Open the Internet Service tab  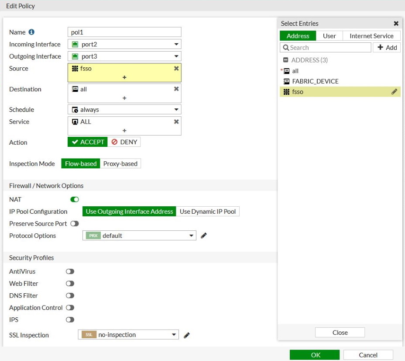point(371,35)
